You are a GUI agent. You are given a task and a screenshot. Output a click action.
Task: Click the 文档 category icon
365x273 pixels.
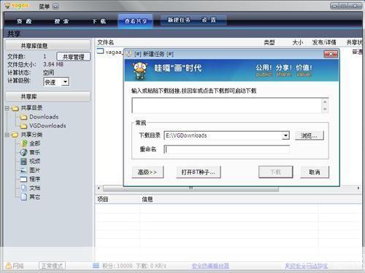24,188
